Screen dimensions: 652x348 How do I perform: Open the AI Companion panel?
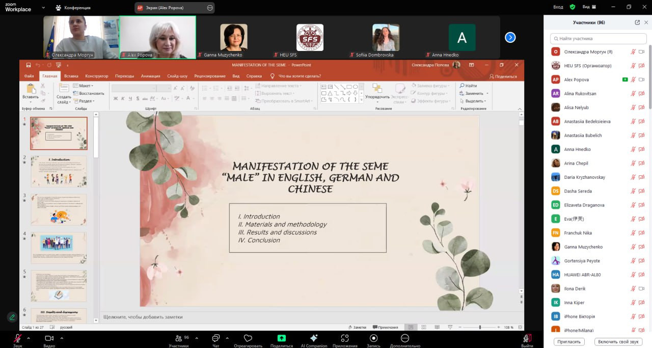(314, 338)
